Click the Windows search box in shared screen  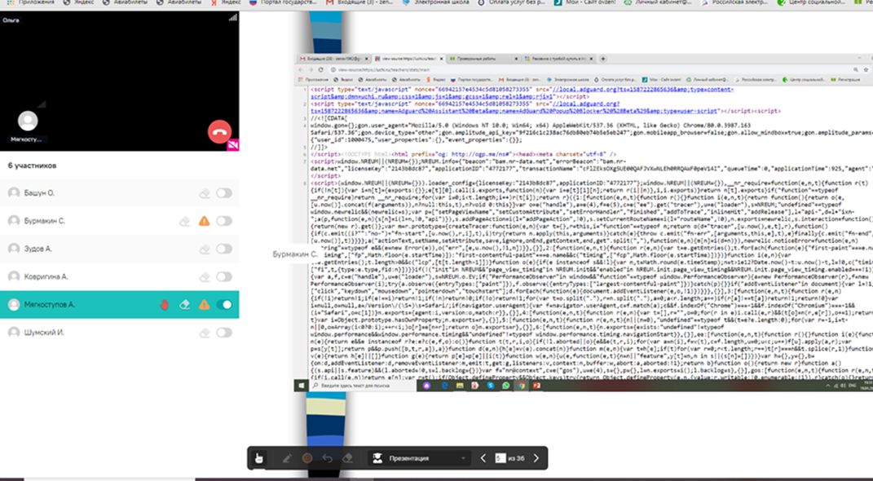[361, 386]
